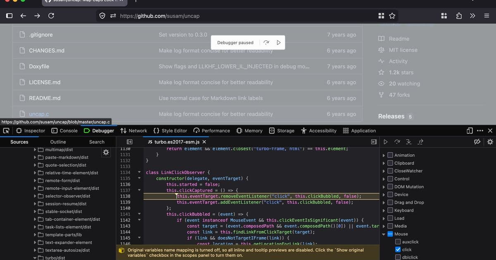
Task: Click Step Over in the debugger toolbar
Action: point(397,142)
